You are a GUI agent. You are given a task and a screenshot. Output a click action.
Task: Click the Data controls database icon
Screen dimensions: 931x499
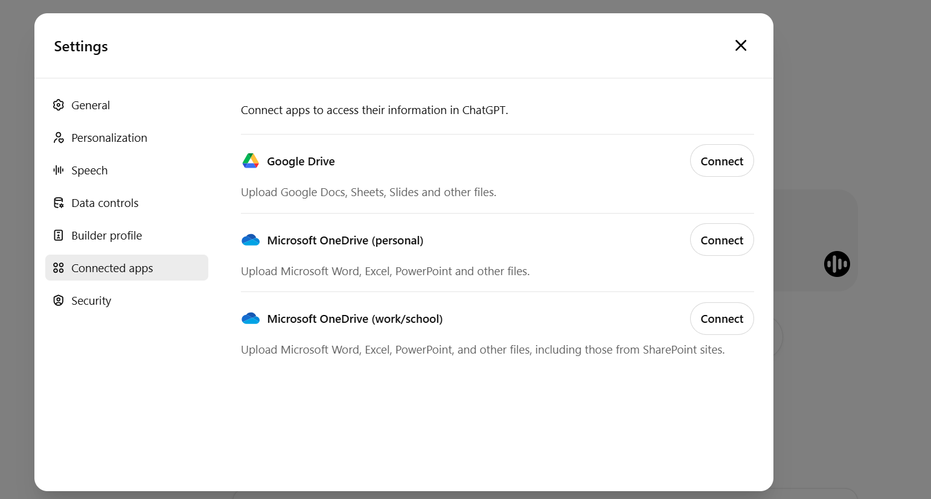(59, 203)
